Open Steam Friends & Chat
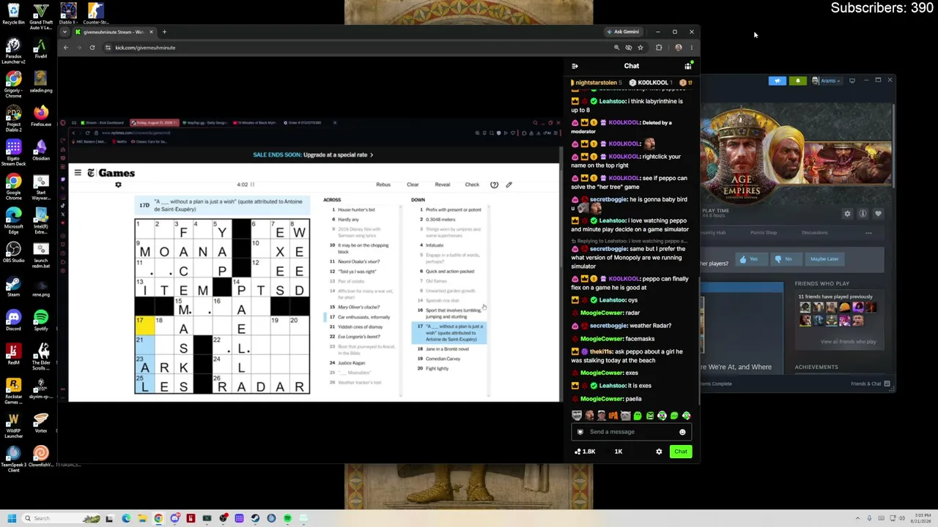The image size is (938, 527). point(871,384)
